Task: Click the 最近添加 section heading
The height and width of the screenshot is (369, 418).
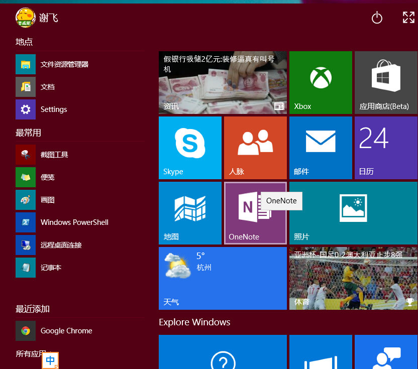Action: coord(33,309)
